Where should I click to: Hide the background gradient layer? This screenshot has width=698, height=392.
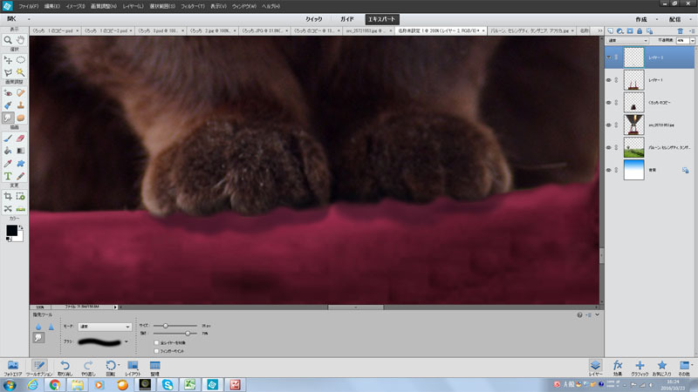point(608,170)
